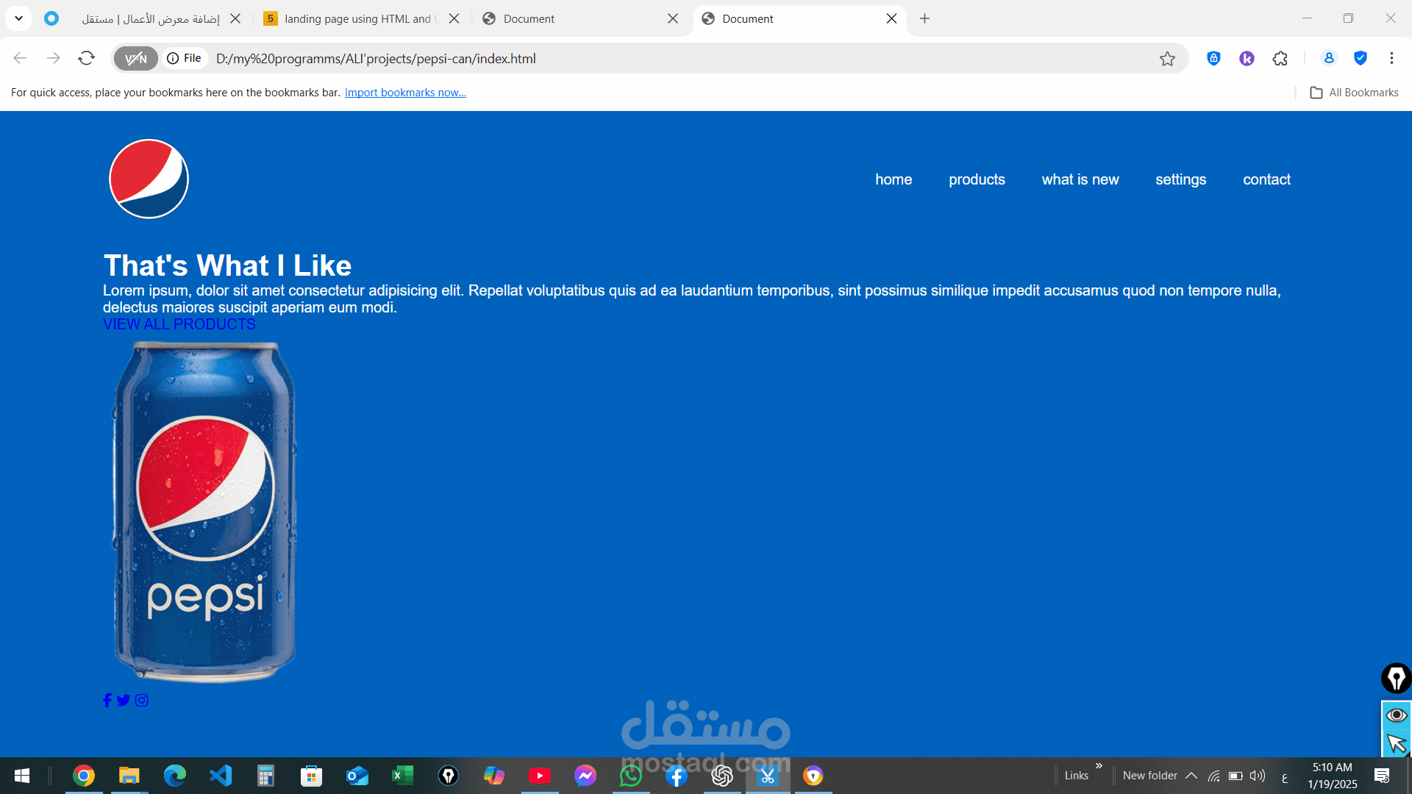The width and height of the screenshot is (1412, 794).
Task: Toggle the eye visibility widget
Action: pyautogui.click(x=1396, y=715)
